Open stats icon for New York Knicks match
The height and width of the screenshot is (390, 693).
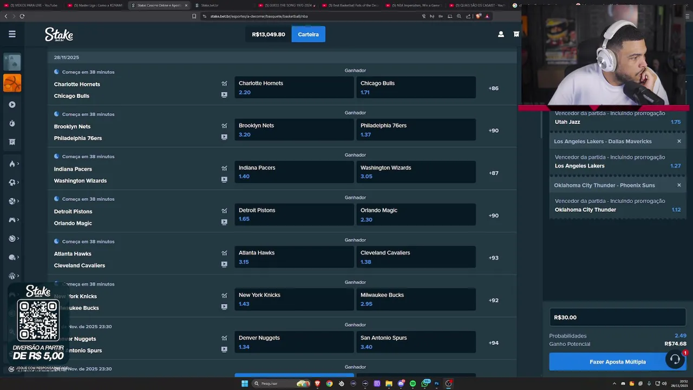point(224,296)
